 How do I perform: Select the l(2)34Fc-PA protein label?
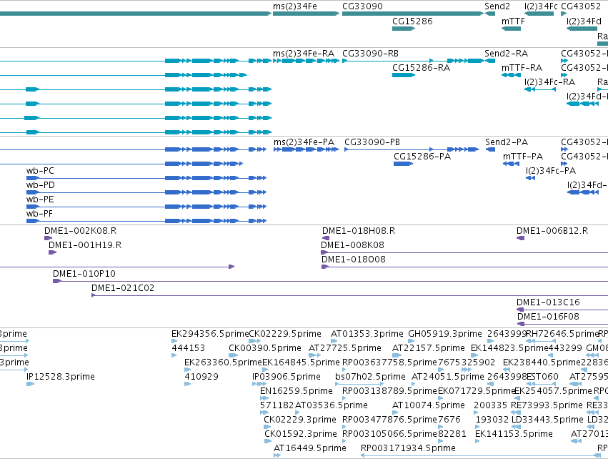tap(551, 171)
